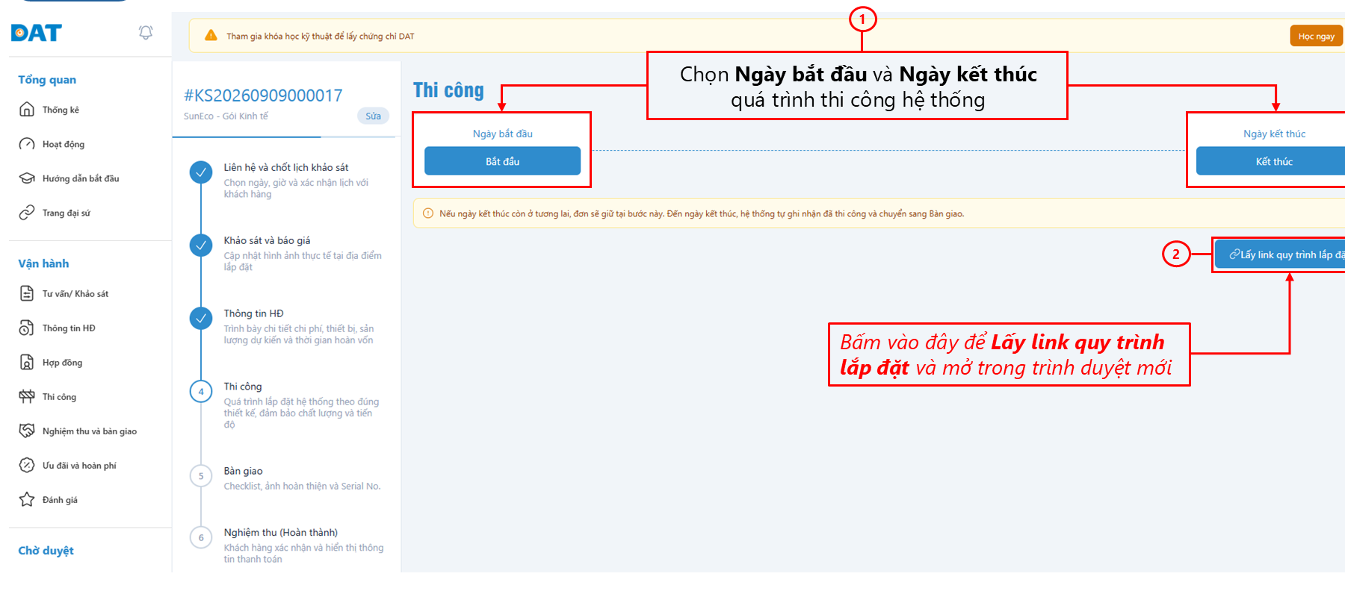The height and width of the screenshot is (597, 1345).
Task: Click the Thi công barrier icon
Action: (x=27, y=396)
